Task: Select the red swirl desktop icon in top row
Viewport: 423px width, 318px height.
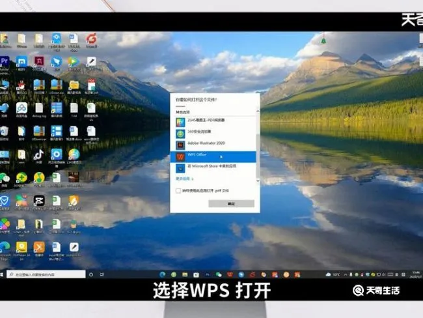Action: (91, 39)
